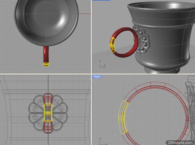Click the XYZ axis icon in perspective viewport
This screenshot has height=145, width=195.
point(102,64)
